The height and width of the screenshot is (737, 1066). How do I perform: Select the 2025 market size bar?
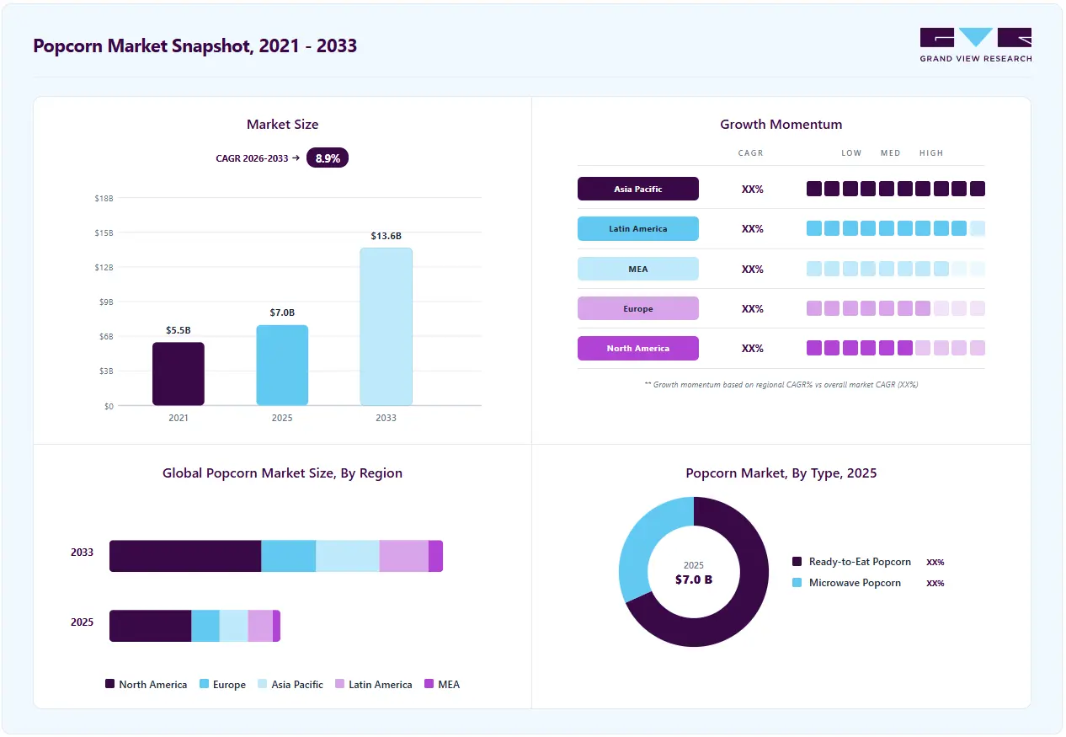(x=282, y=366)
